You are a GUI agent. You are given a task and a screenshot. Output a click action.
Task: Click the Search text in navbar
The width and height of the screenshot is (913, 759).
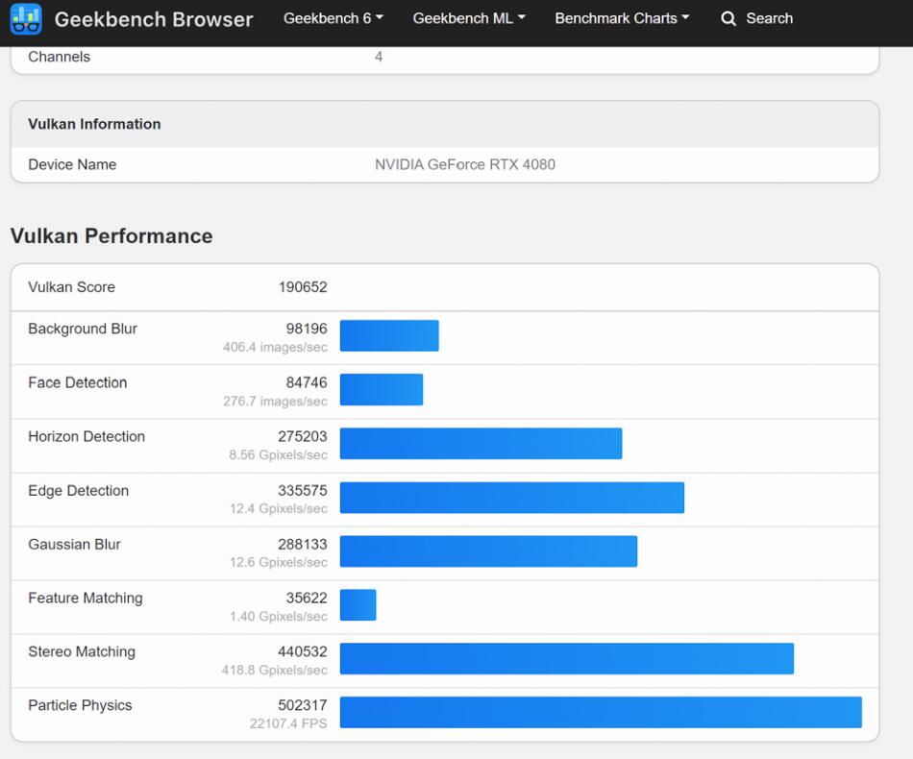769,18
